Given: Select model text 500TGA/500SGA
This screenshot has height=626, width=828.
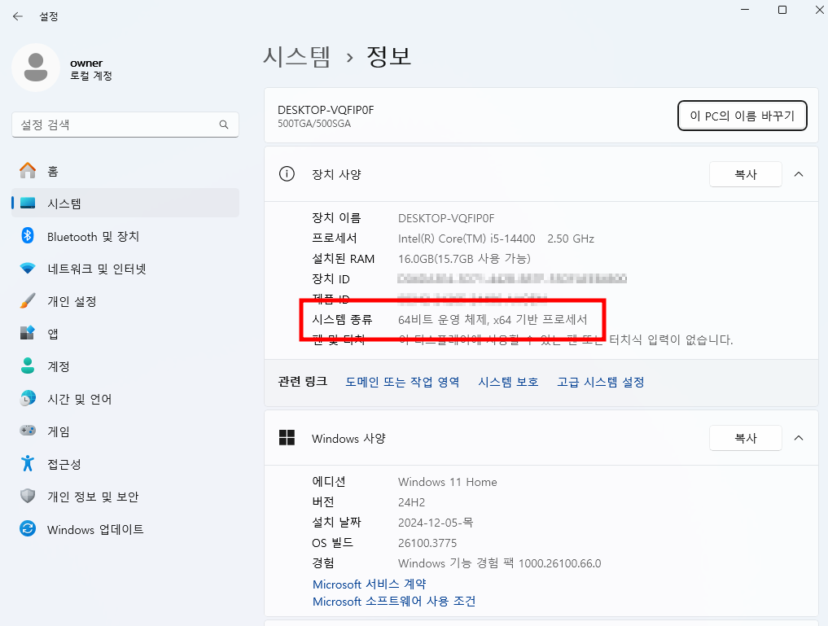Looking at the screenshot, I should 314,124.
